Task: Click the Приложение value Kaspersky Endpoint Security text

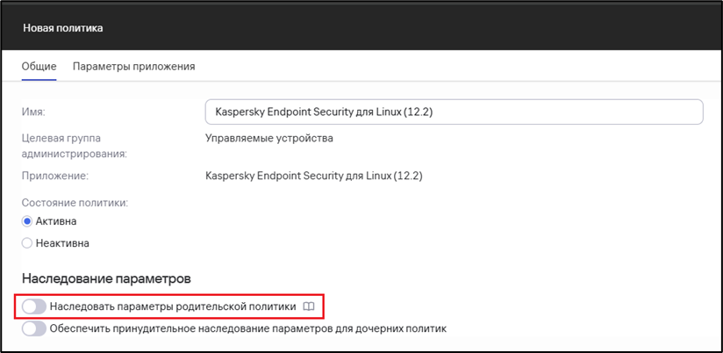Action: [x=314, y=176]
